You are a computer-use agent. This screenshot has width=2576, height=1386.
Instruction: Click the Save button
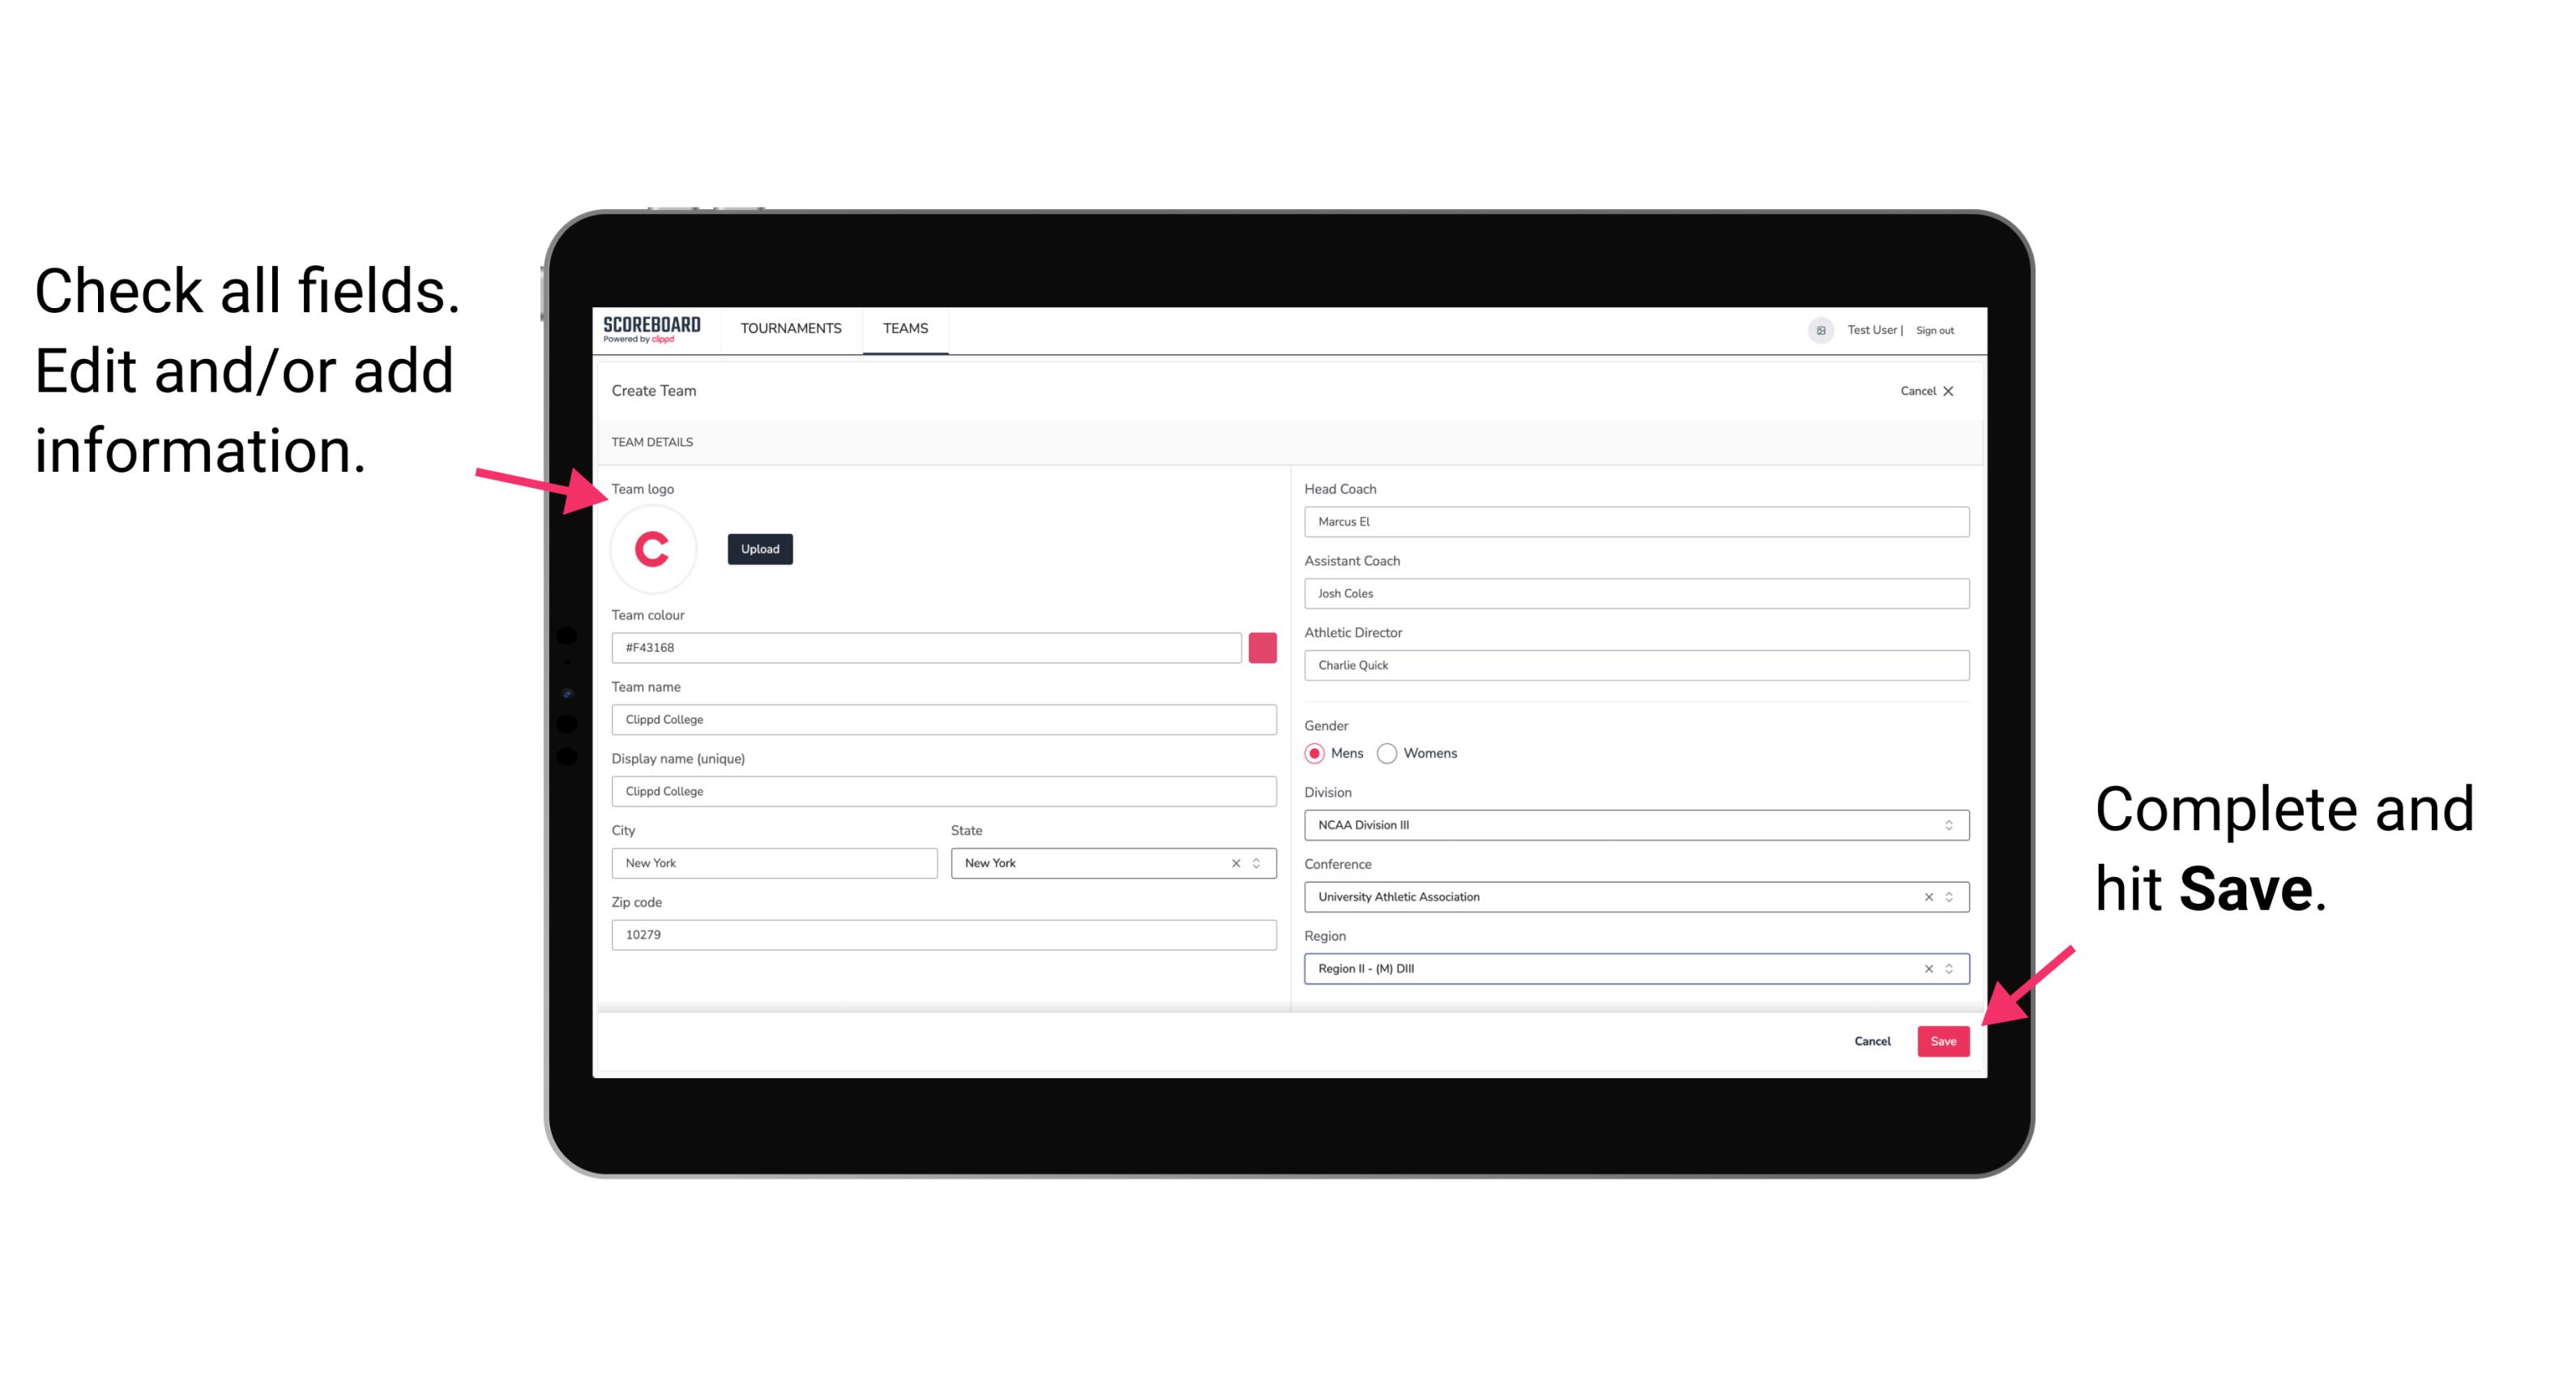[1943, 1039]
